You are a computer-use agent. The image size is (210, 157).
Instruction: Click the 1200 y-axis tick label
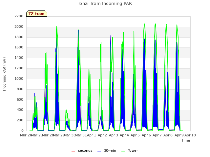(x=19, y=68)
